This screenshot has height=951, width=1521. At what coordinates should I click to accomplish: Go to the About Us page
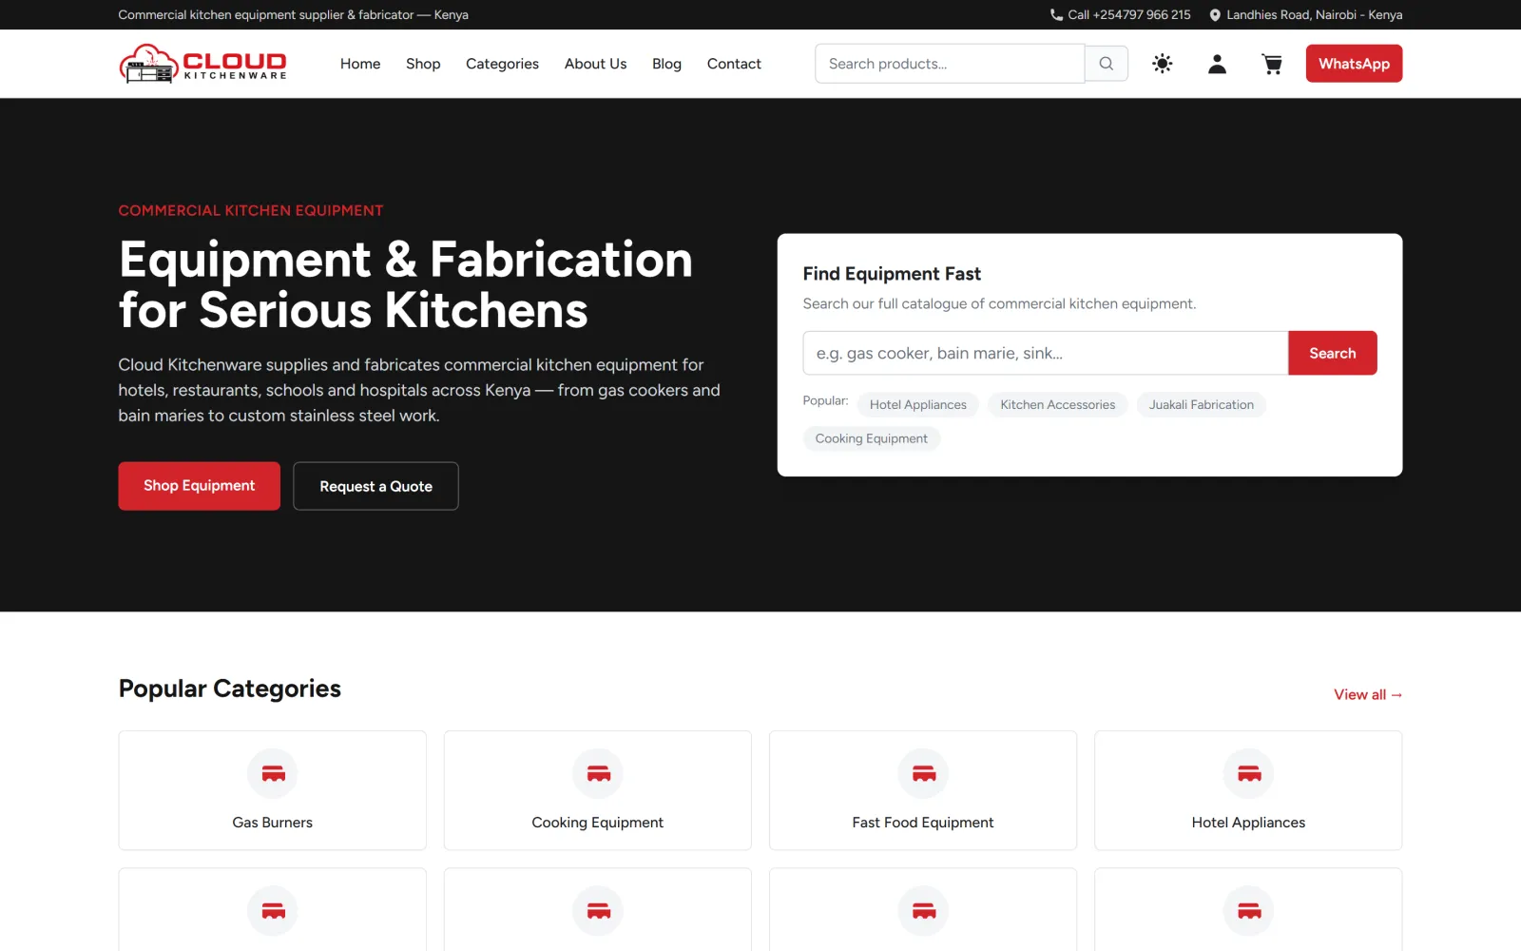[x=595, y=64]
